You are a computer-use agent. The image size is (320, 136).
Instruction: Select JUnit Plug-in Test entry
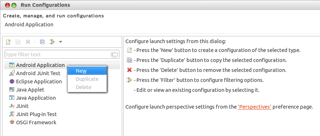pyautogui.click(x=33, y=114)
